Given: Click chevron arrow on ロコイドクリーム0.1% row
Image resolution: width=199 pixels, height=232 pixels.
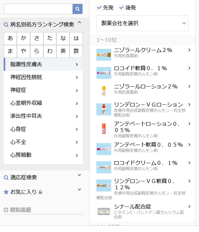Looking at the screenshot, I should click(x=189, y=163).
